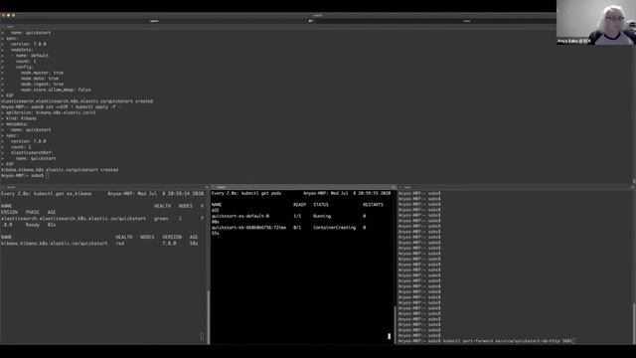Click the 'green' health value for elasticsearch

[161, 219]
